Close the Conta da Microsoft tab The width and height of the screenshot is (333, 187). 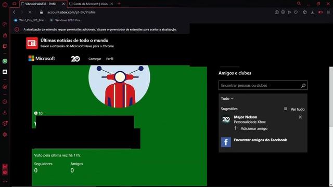[112, 4]
